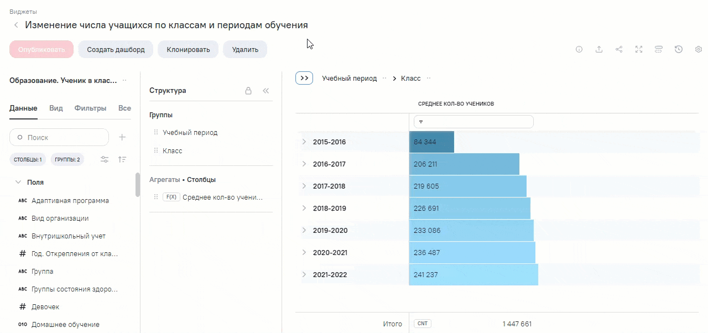
Task: Enter fullscreen mode via expand icon
Action: tap(639, 49)
